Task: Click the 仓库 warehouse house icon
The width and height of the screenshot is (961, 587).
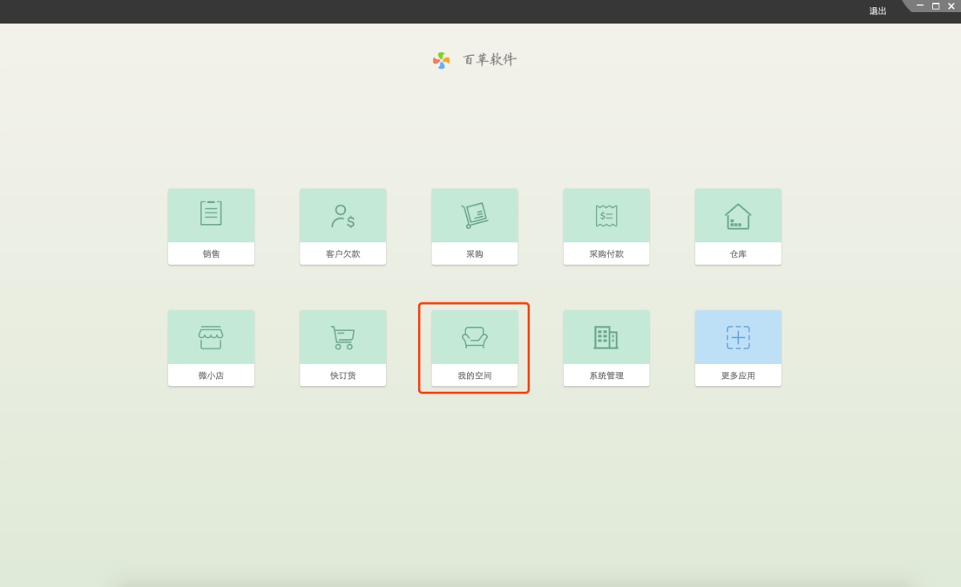Action: pyautogui.click(x=738, y=216)
